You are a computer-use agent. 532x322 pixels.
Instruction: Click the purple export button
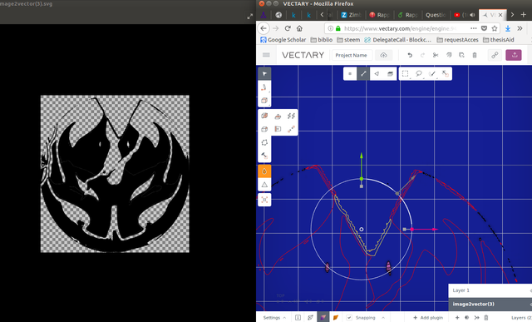514,55
